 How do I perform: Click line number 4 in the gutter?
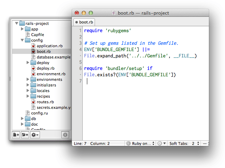(x=80, y=49)
